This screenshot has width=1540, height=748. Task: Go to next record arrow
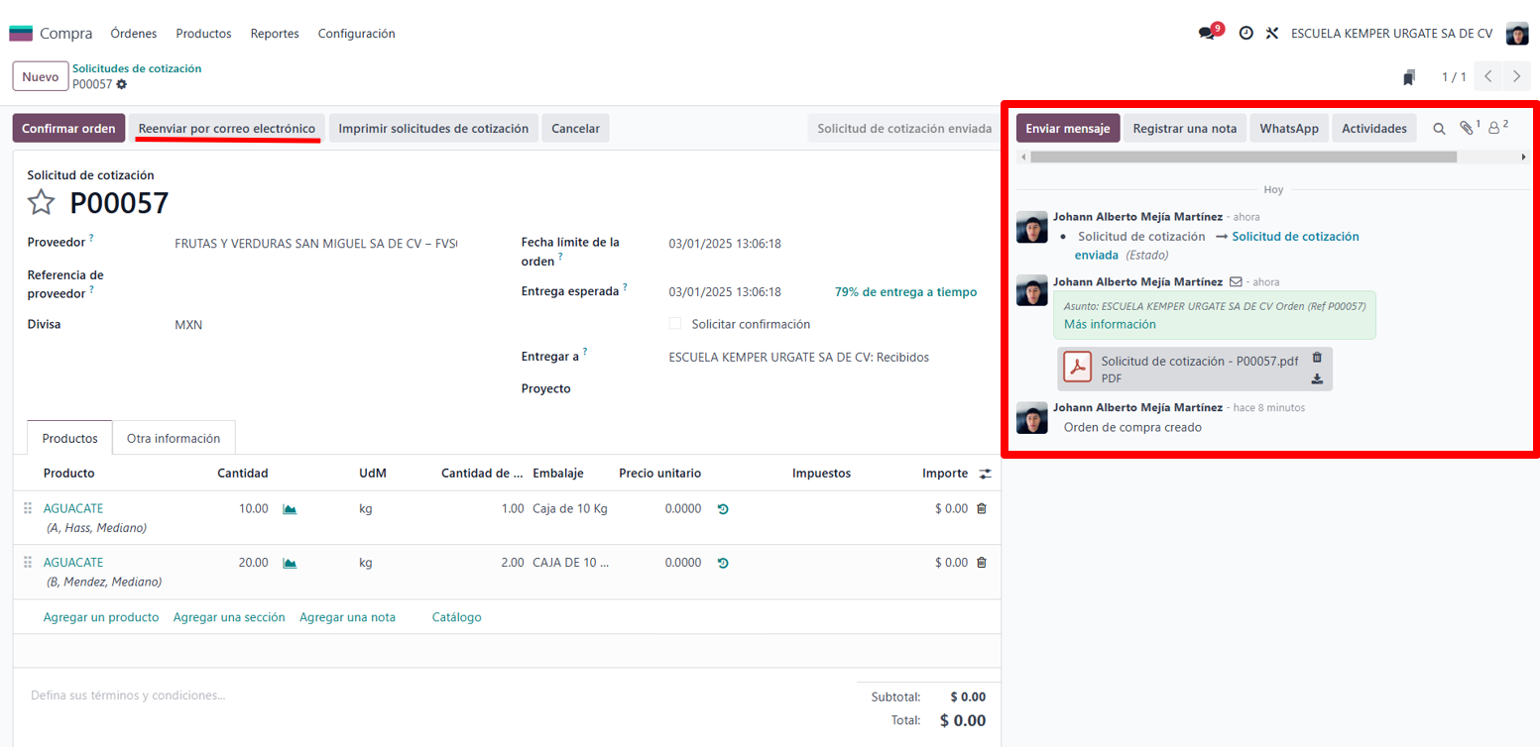point(1515,77)
